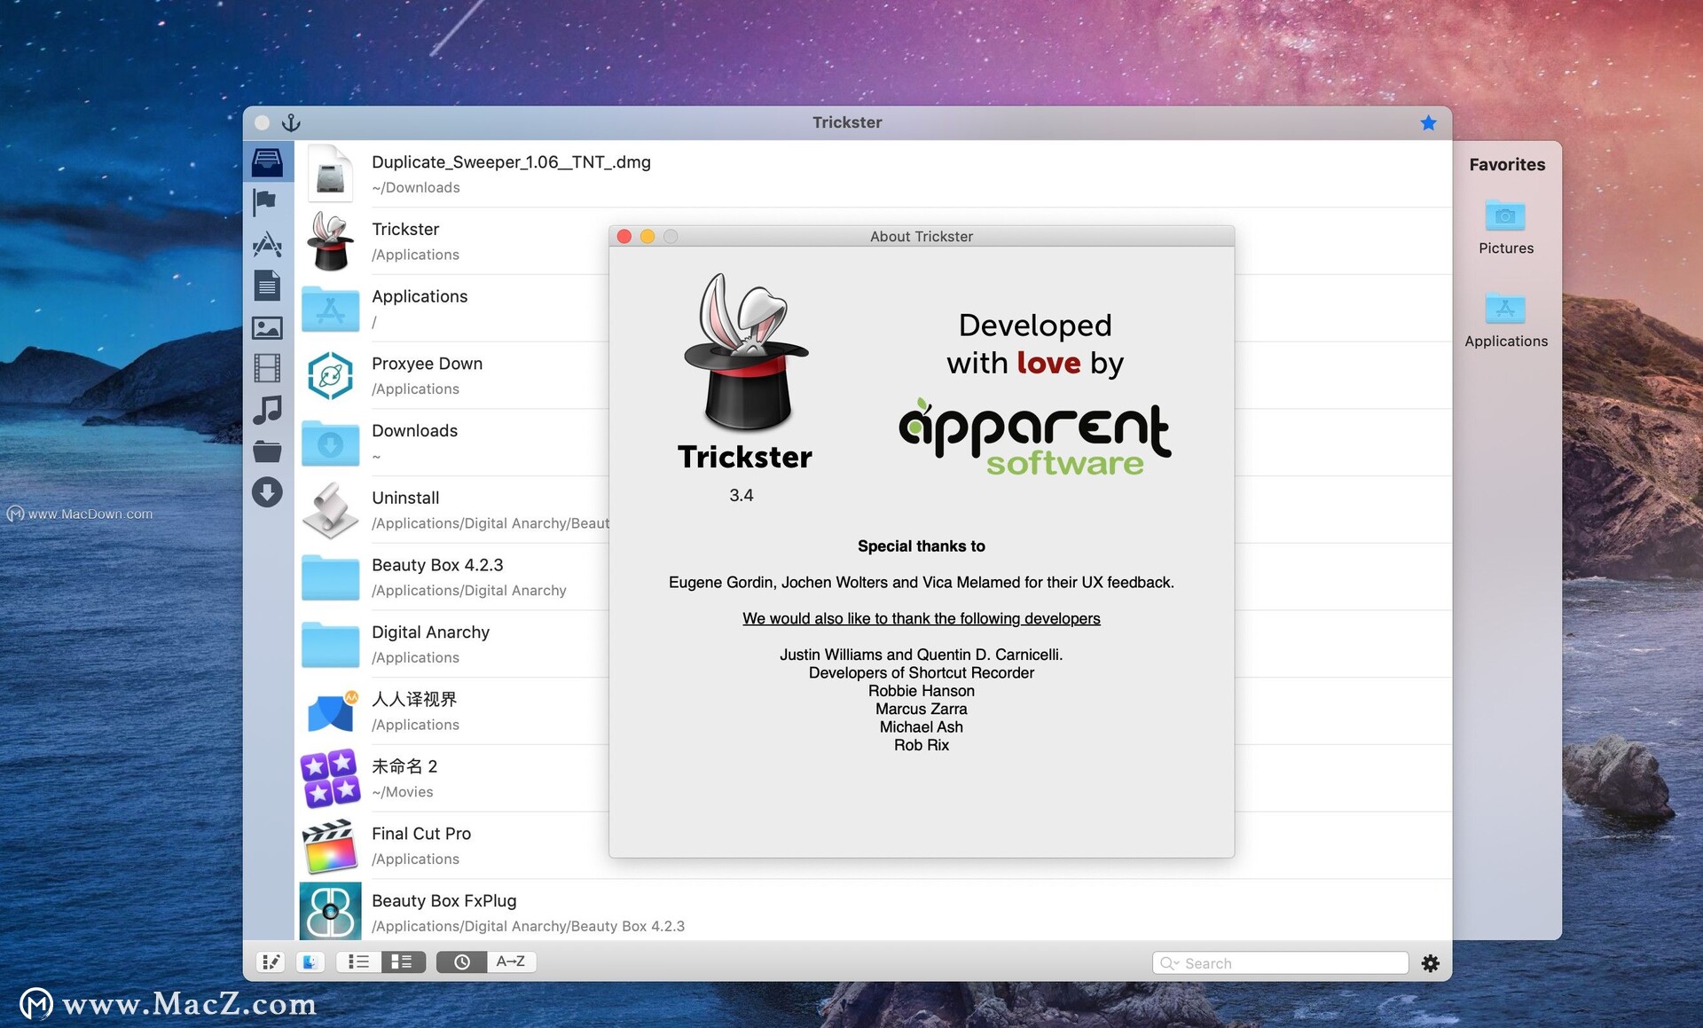Image resolution: width=1703 pixels, height=1028 pixels.
Task: Close the About Trickster window
Action: coord(624,236)
